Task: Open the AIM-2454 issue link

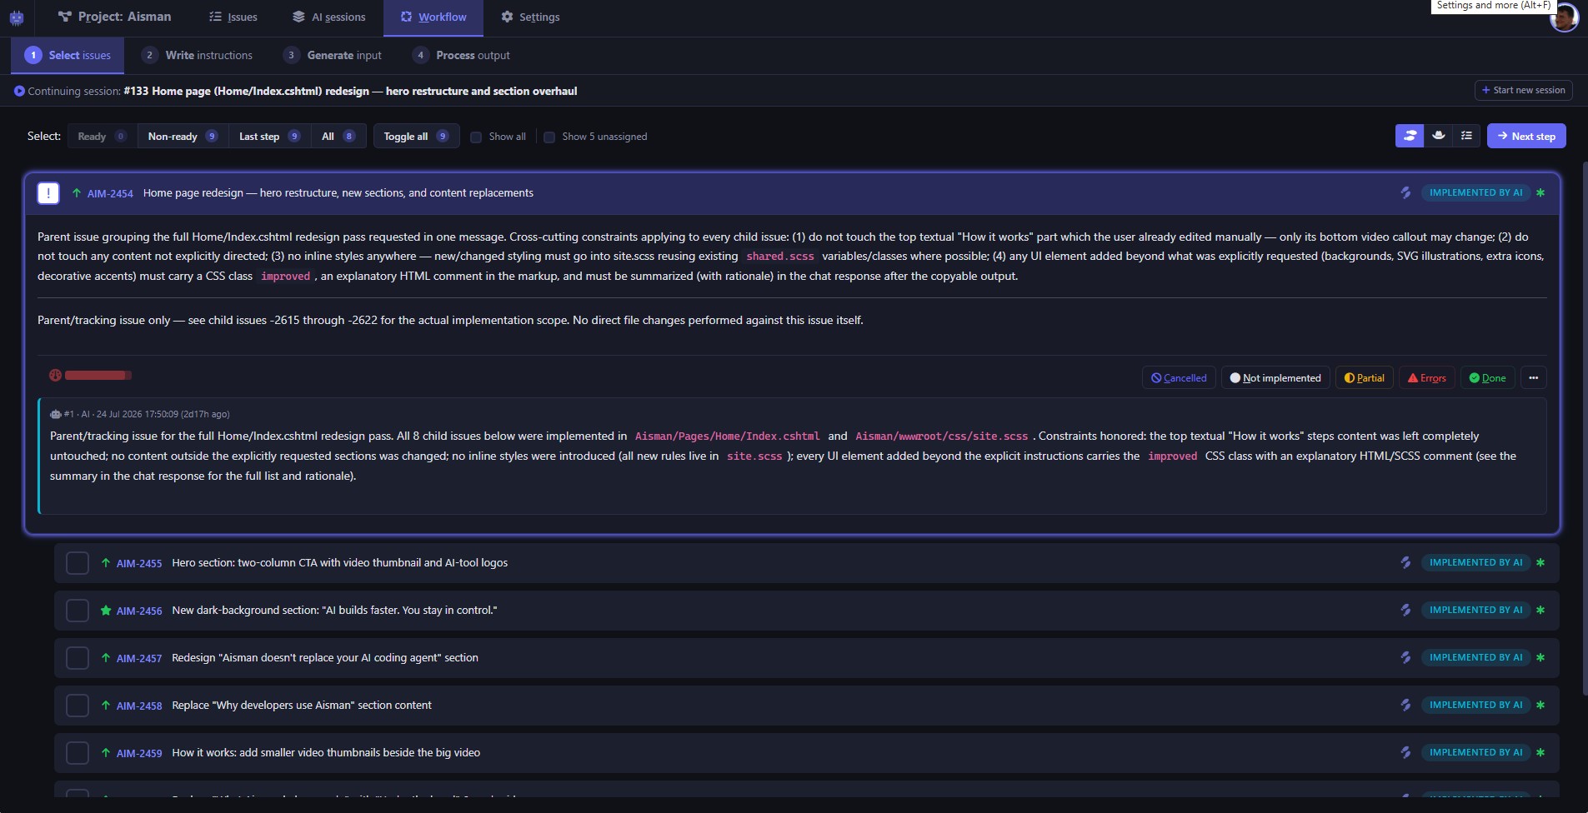Action: pyautogui.click(x=110, y=193)
